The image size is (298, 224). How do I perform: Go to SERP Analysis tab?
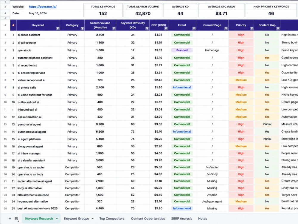click(x=182, y=219)
